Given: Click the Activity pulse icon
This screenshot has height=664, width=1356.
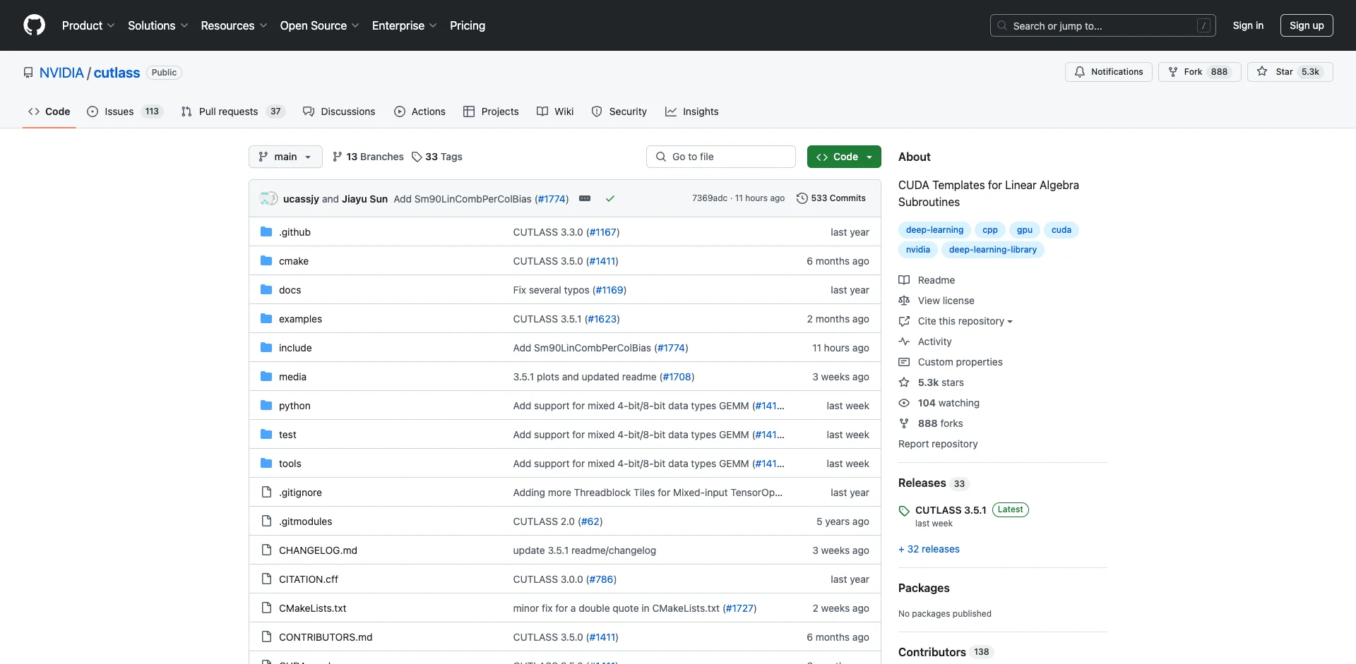Looking at the screenshot, I should pos(904,342).
